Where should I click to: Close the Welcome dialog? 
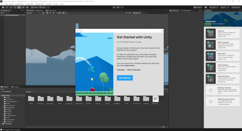(x=162, y=31)
